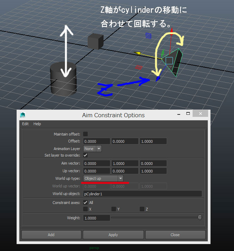Click the Close button at dialog bottom
This screenshot has height=251, width=234.
pos(175,235)
